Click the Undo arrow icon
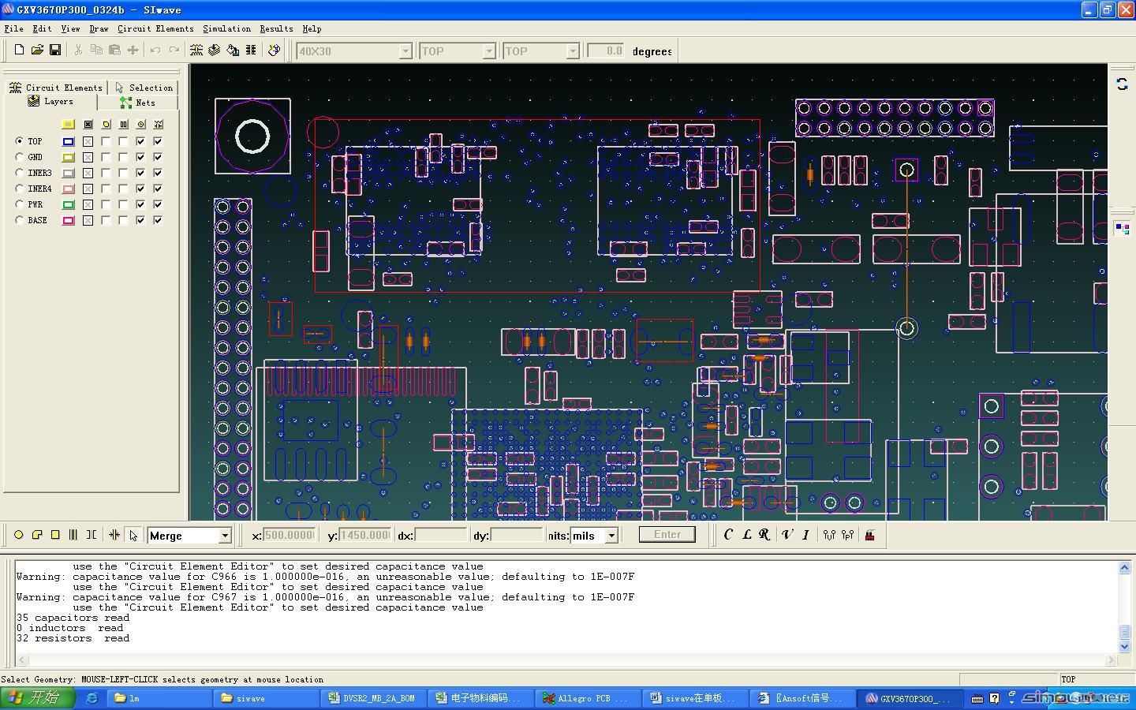 tap(155, 50)
